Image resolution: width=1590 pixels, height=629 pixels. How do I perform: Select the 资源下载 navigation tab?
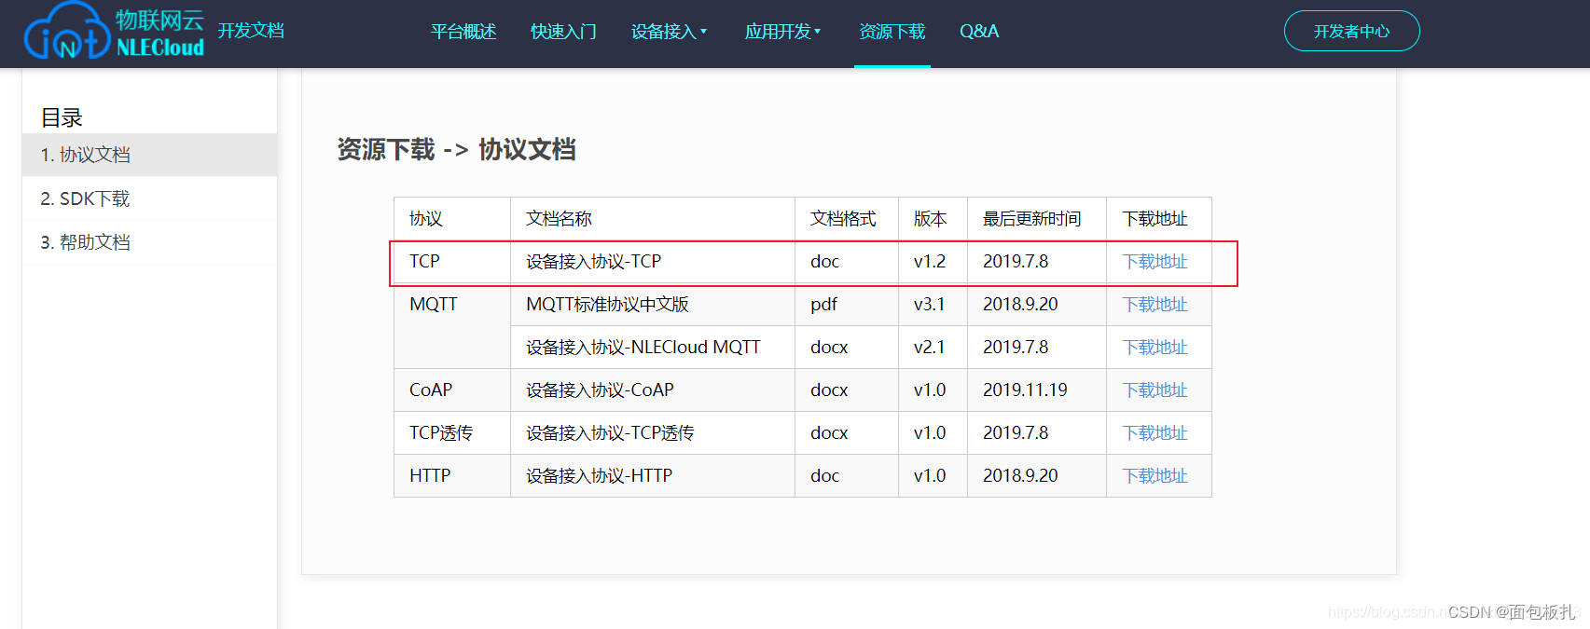pyautogui.click(x=892, y=32)
